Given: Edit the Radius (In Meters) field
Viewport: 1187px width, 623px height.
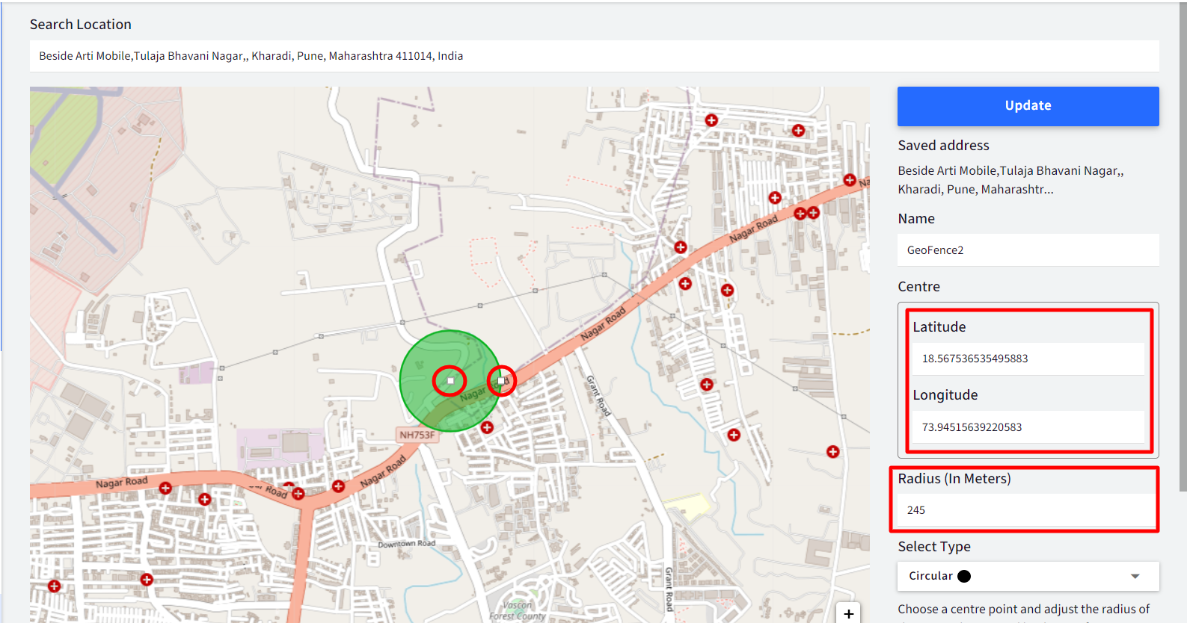Looking at the screenshot, I should (1028, 510).
